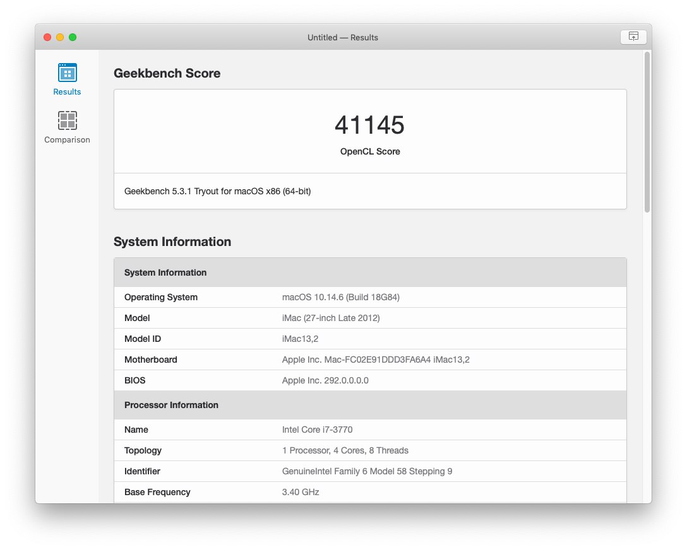Select Geekbench 5.3.1 Tryout version text

(217, 191)
